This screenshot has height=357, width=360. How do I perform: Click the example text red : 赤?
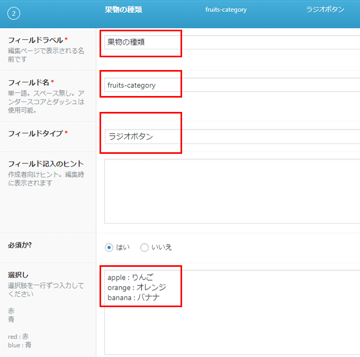point(19,336)
